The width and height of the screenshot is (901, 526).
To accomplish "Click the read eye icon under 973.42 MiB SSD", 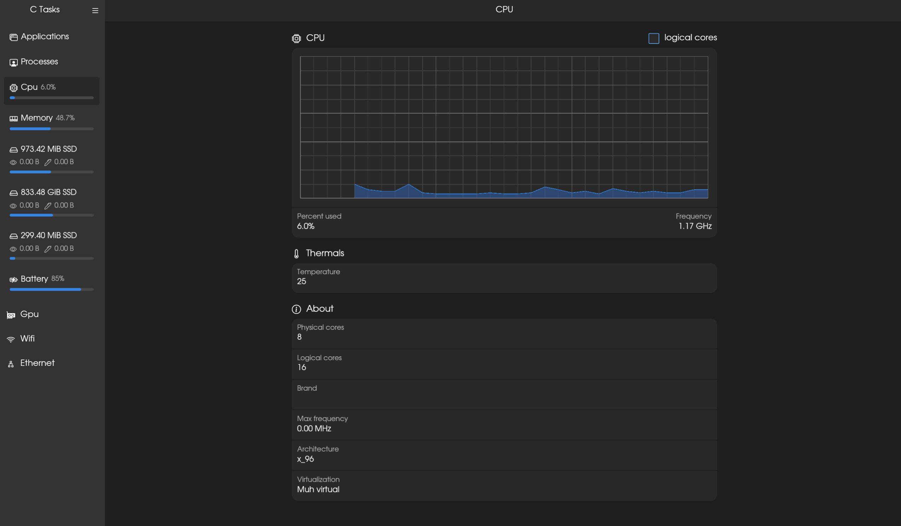I will click(13, 162).
